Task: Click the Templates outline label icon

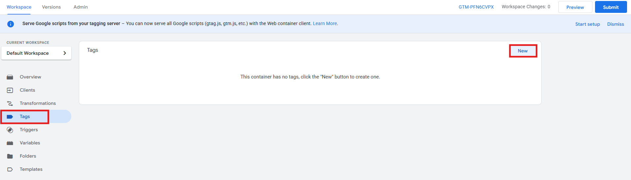Action: pos(10,169)
